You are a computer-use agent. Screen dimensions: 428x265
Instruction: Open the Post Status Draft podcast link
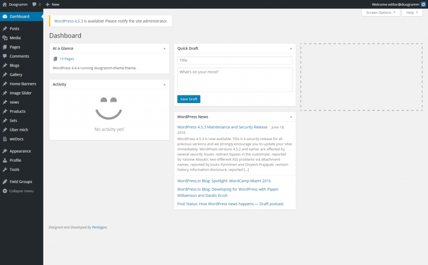230,204
